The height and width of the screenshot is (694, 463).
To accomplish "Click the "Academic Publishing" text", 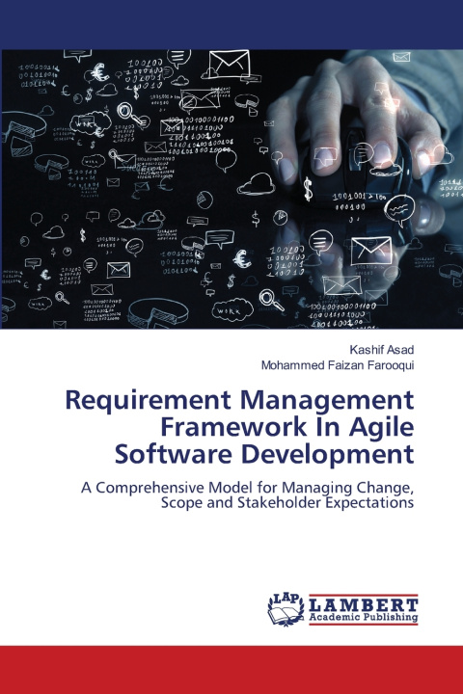I will pyautogui.click(x=364, y=618).
